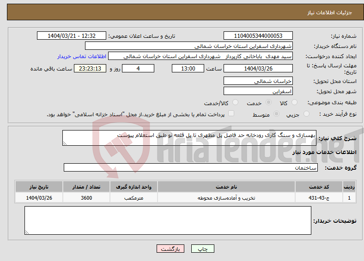The width and height of the screenshot is (364, 261).
Task: Select the متوسط purchase type radio
Action: click(x=276, y=113)
